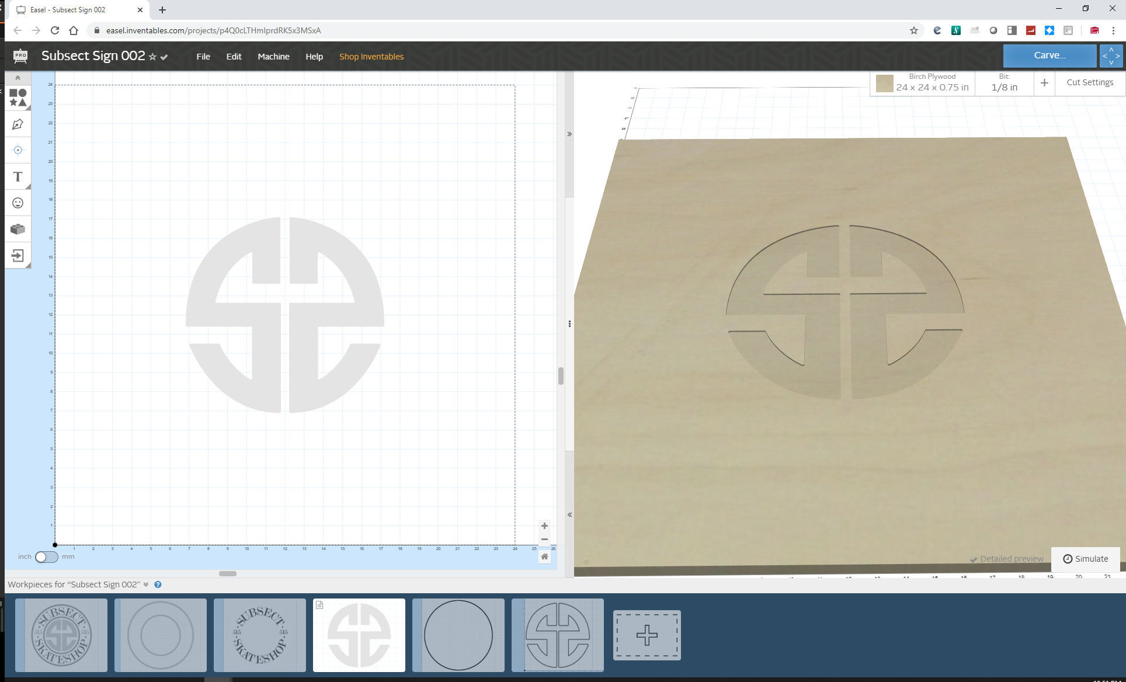Viewport: 1126px width, 682px height.
Task: Open Chrome menu three dots
Action: coord(1114,30)
